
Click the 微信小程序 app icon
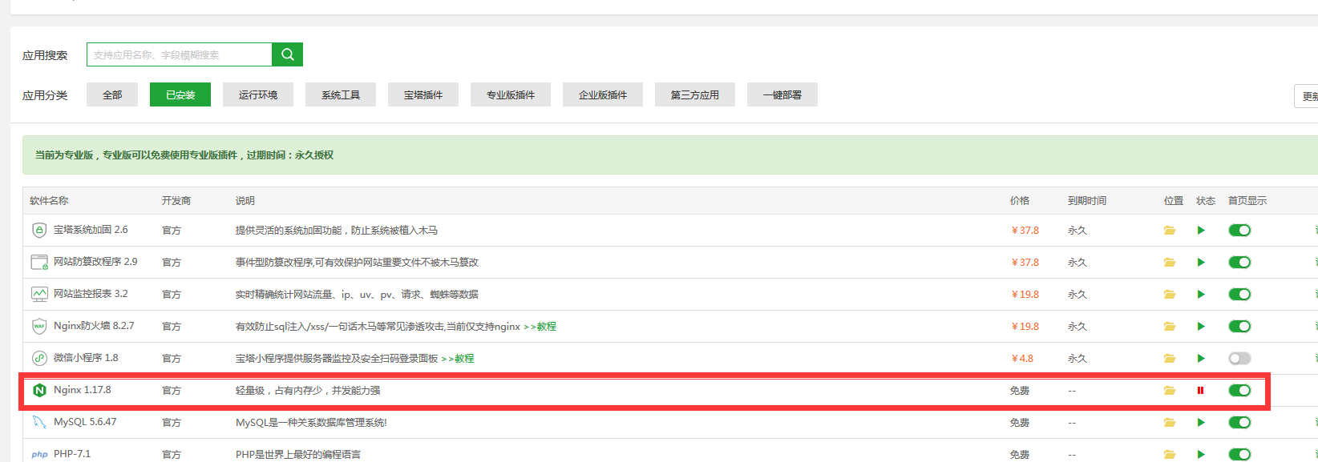point(39,358)
